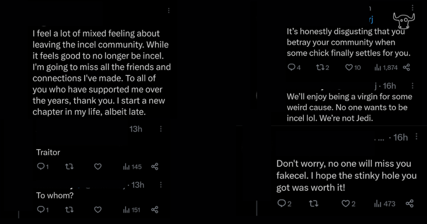Like the "To whom?" reply
Viewport: 427px width, 224px height.
[x=98, y=210]
